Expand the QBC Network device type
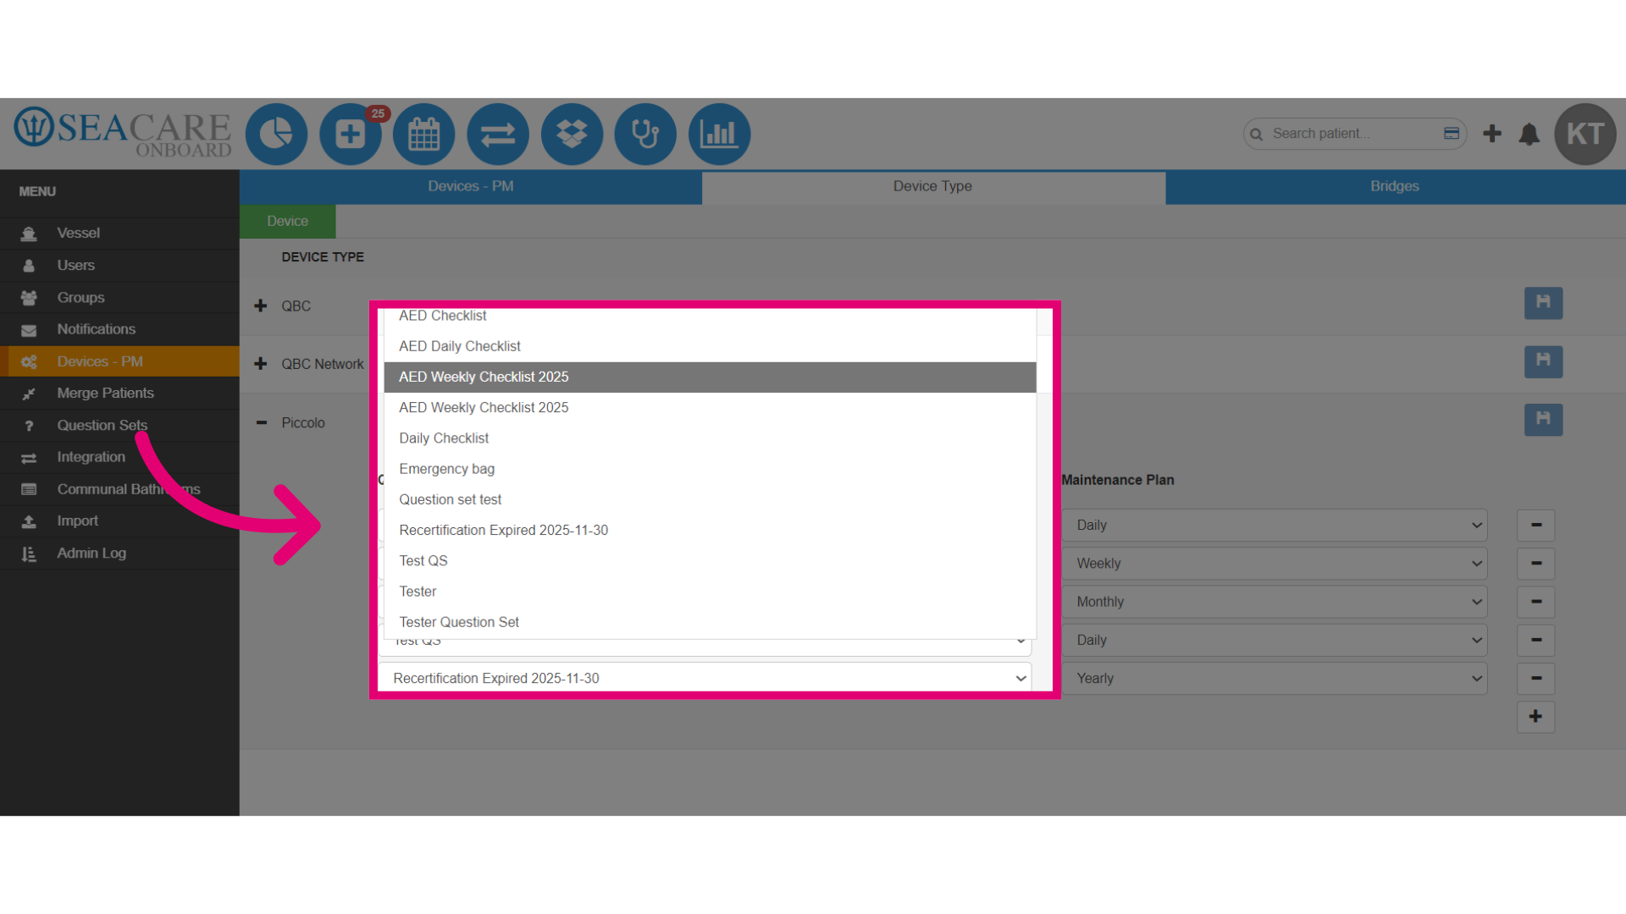Viewport: 1626px width, 914px height. tap(261, 364)
